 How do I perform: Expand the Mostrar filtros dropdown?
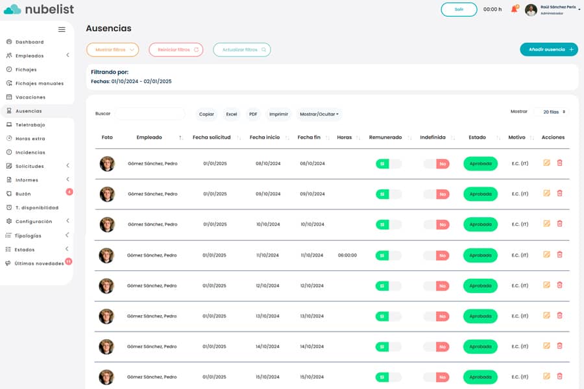click(x=113, y=50)
